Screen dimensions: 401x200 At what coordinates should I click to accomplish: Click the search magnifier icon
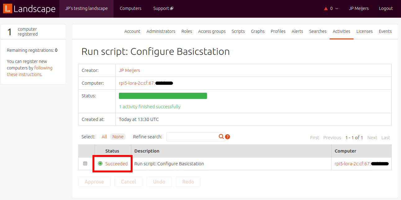(221, 136)
